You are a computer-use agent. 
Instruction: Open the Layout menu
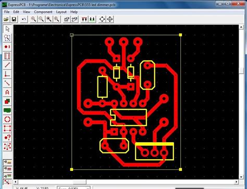tap(61, 12)
